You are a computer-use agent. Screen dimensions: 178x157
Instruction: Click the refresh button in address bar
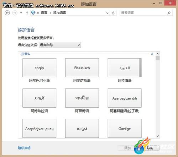113,13
